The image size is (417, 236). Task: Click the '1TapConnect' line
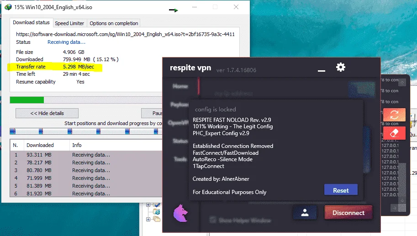208,166
